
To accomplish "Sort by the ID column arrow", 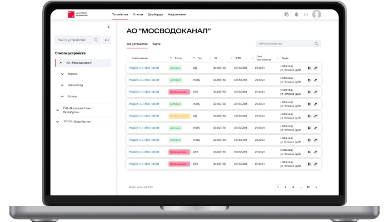I will click(211, 58).
